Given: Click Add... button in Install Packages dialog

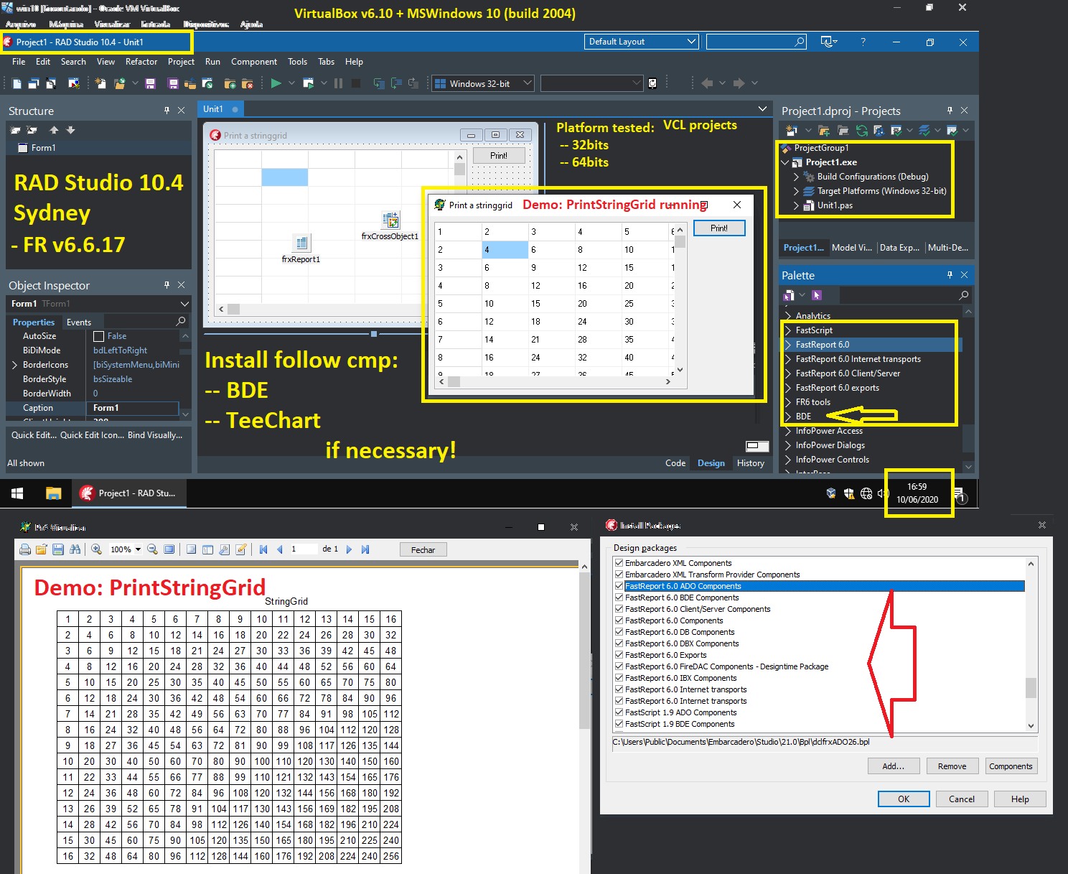Looking at the screenshot, I should 894,766.
